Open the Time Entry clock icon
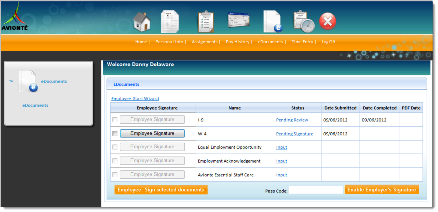Viewport: 438px width, 212px height. 302,21
